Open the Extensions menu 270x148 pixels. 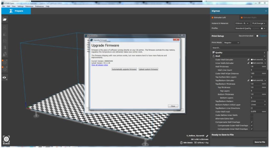(29, 6)
